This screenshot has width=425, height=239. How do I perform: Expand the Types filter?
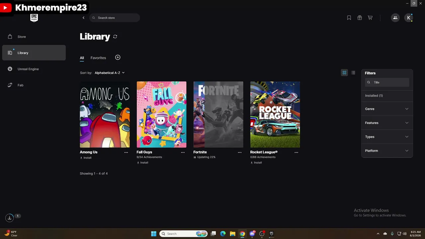[387, 137]
